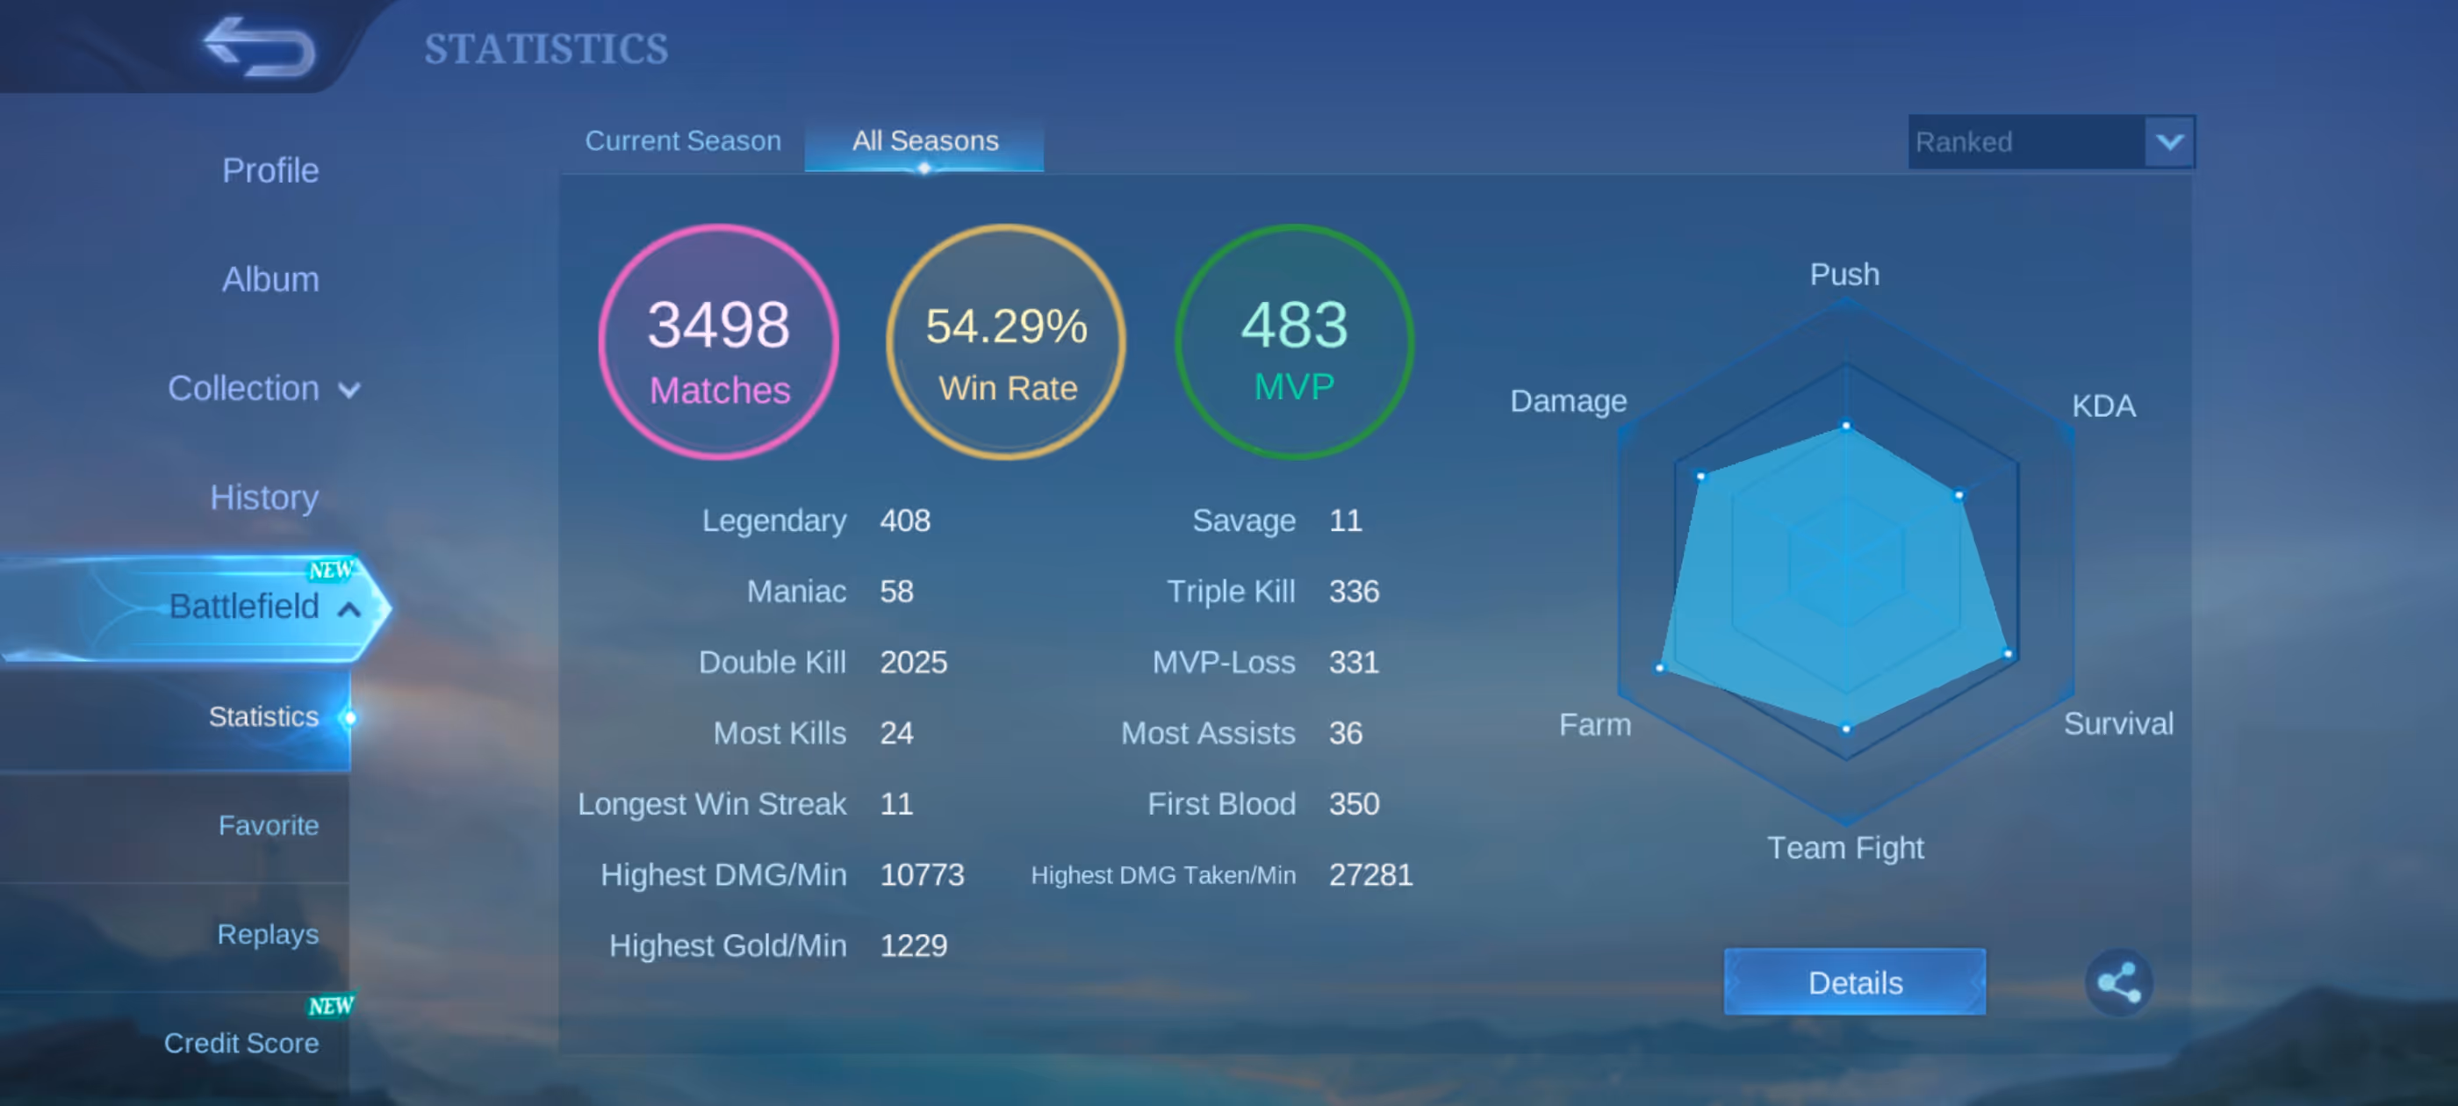Viewport: 2458px width, 1106px height.
Task: Tap the back arrow icon
Action: [260, 47]
